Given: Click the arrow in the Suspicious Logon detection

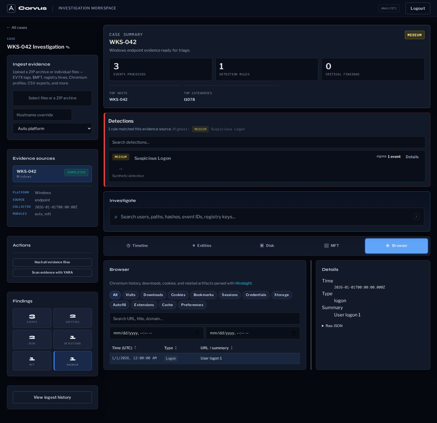Looking at the screenshot, I should (x=120, y=169).
